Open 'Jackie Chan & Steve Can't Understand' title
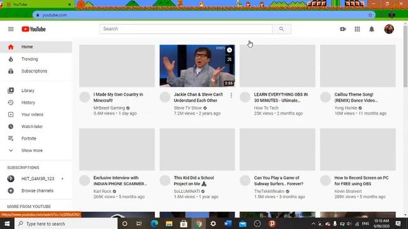This screenshot has height=229, width=408. (198, 97)
